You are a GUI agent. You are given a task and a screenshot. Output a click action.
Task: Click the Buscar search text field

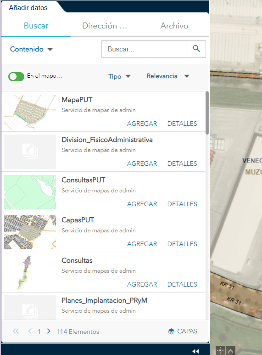coord(145,49)
